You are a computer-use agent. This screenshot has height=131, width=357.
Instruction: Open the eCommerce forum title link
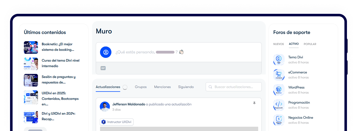click(298, 72)
